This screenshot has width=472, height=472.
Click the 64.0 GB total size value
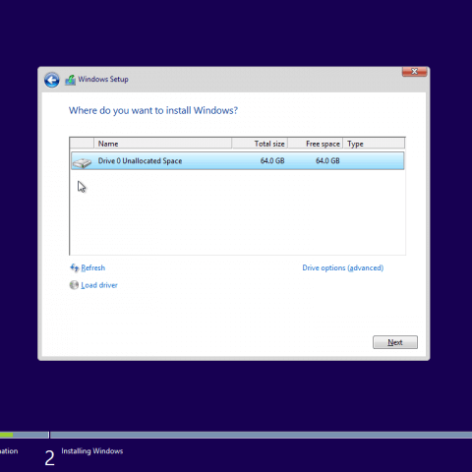pos(272,160)
